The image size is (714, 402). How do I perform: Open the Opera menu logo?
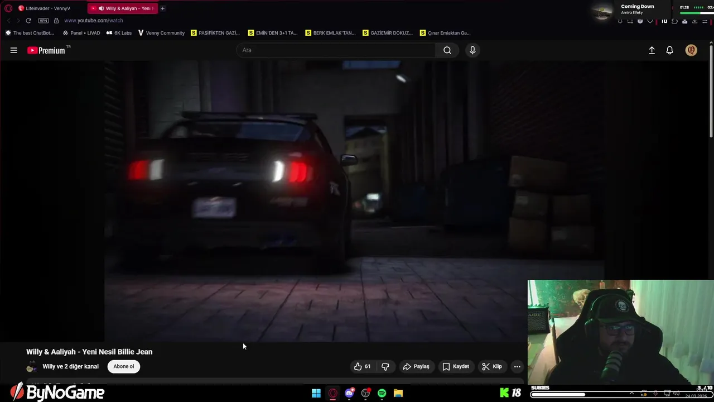coord(8,8)
